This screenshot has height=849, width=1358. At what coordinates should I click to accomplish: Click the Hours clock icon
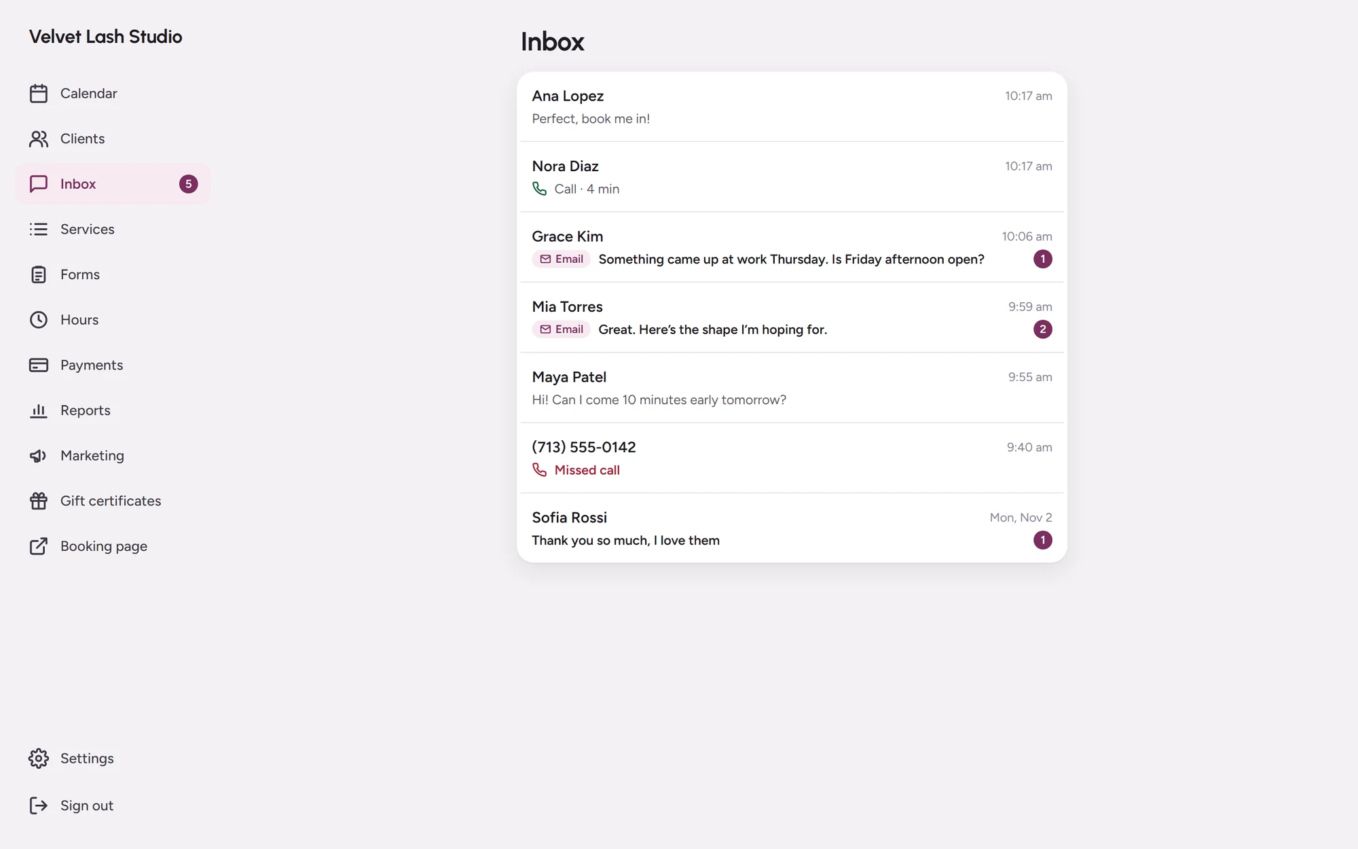39,320
